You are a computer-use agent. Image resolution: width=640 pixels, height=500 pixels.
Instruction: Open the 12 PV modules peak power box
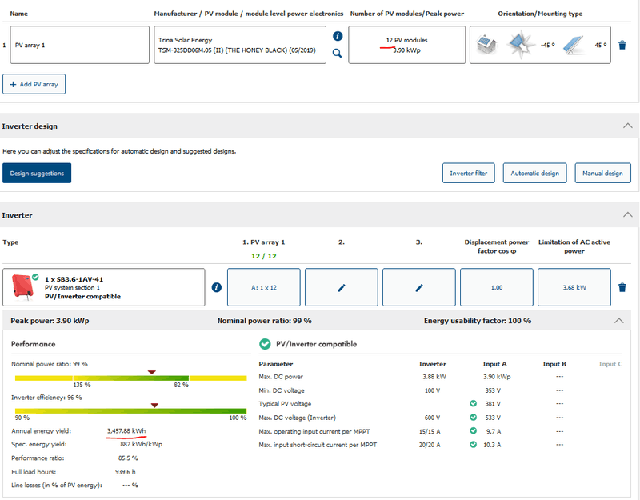[407, 46]
